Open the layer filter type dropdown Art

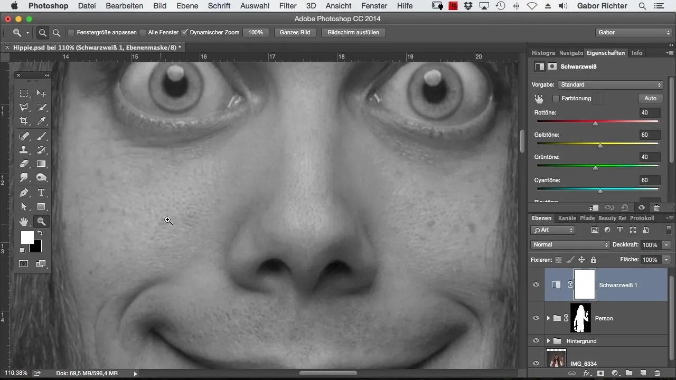click(552, 230)
